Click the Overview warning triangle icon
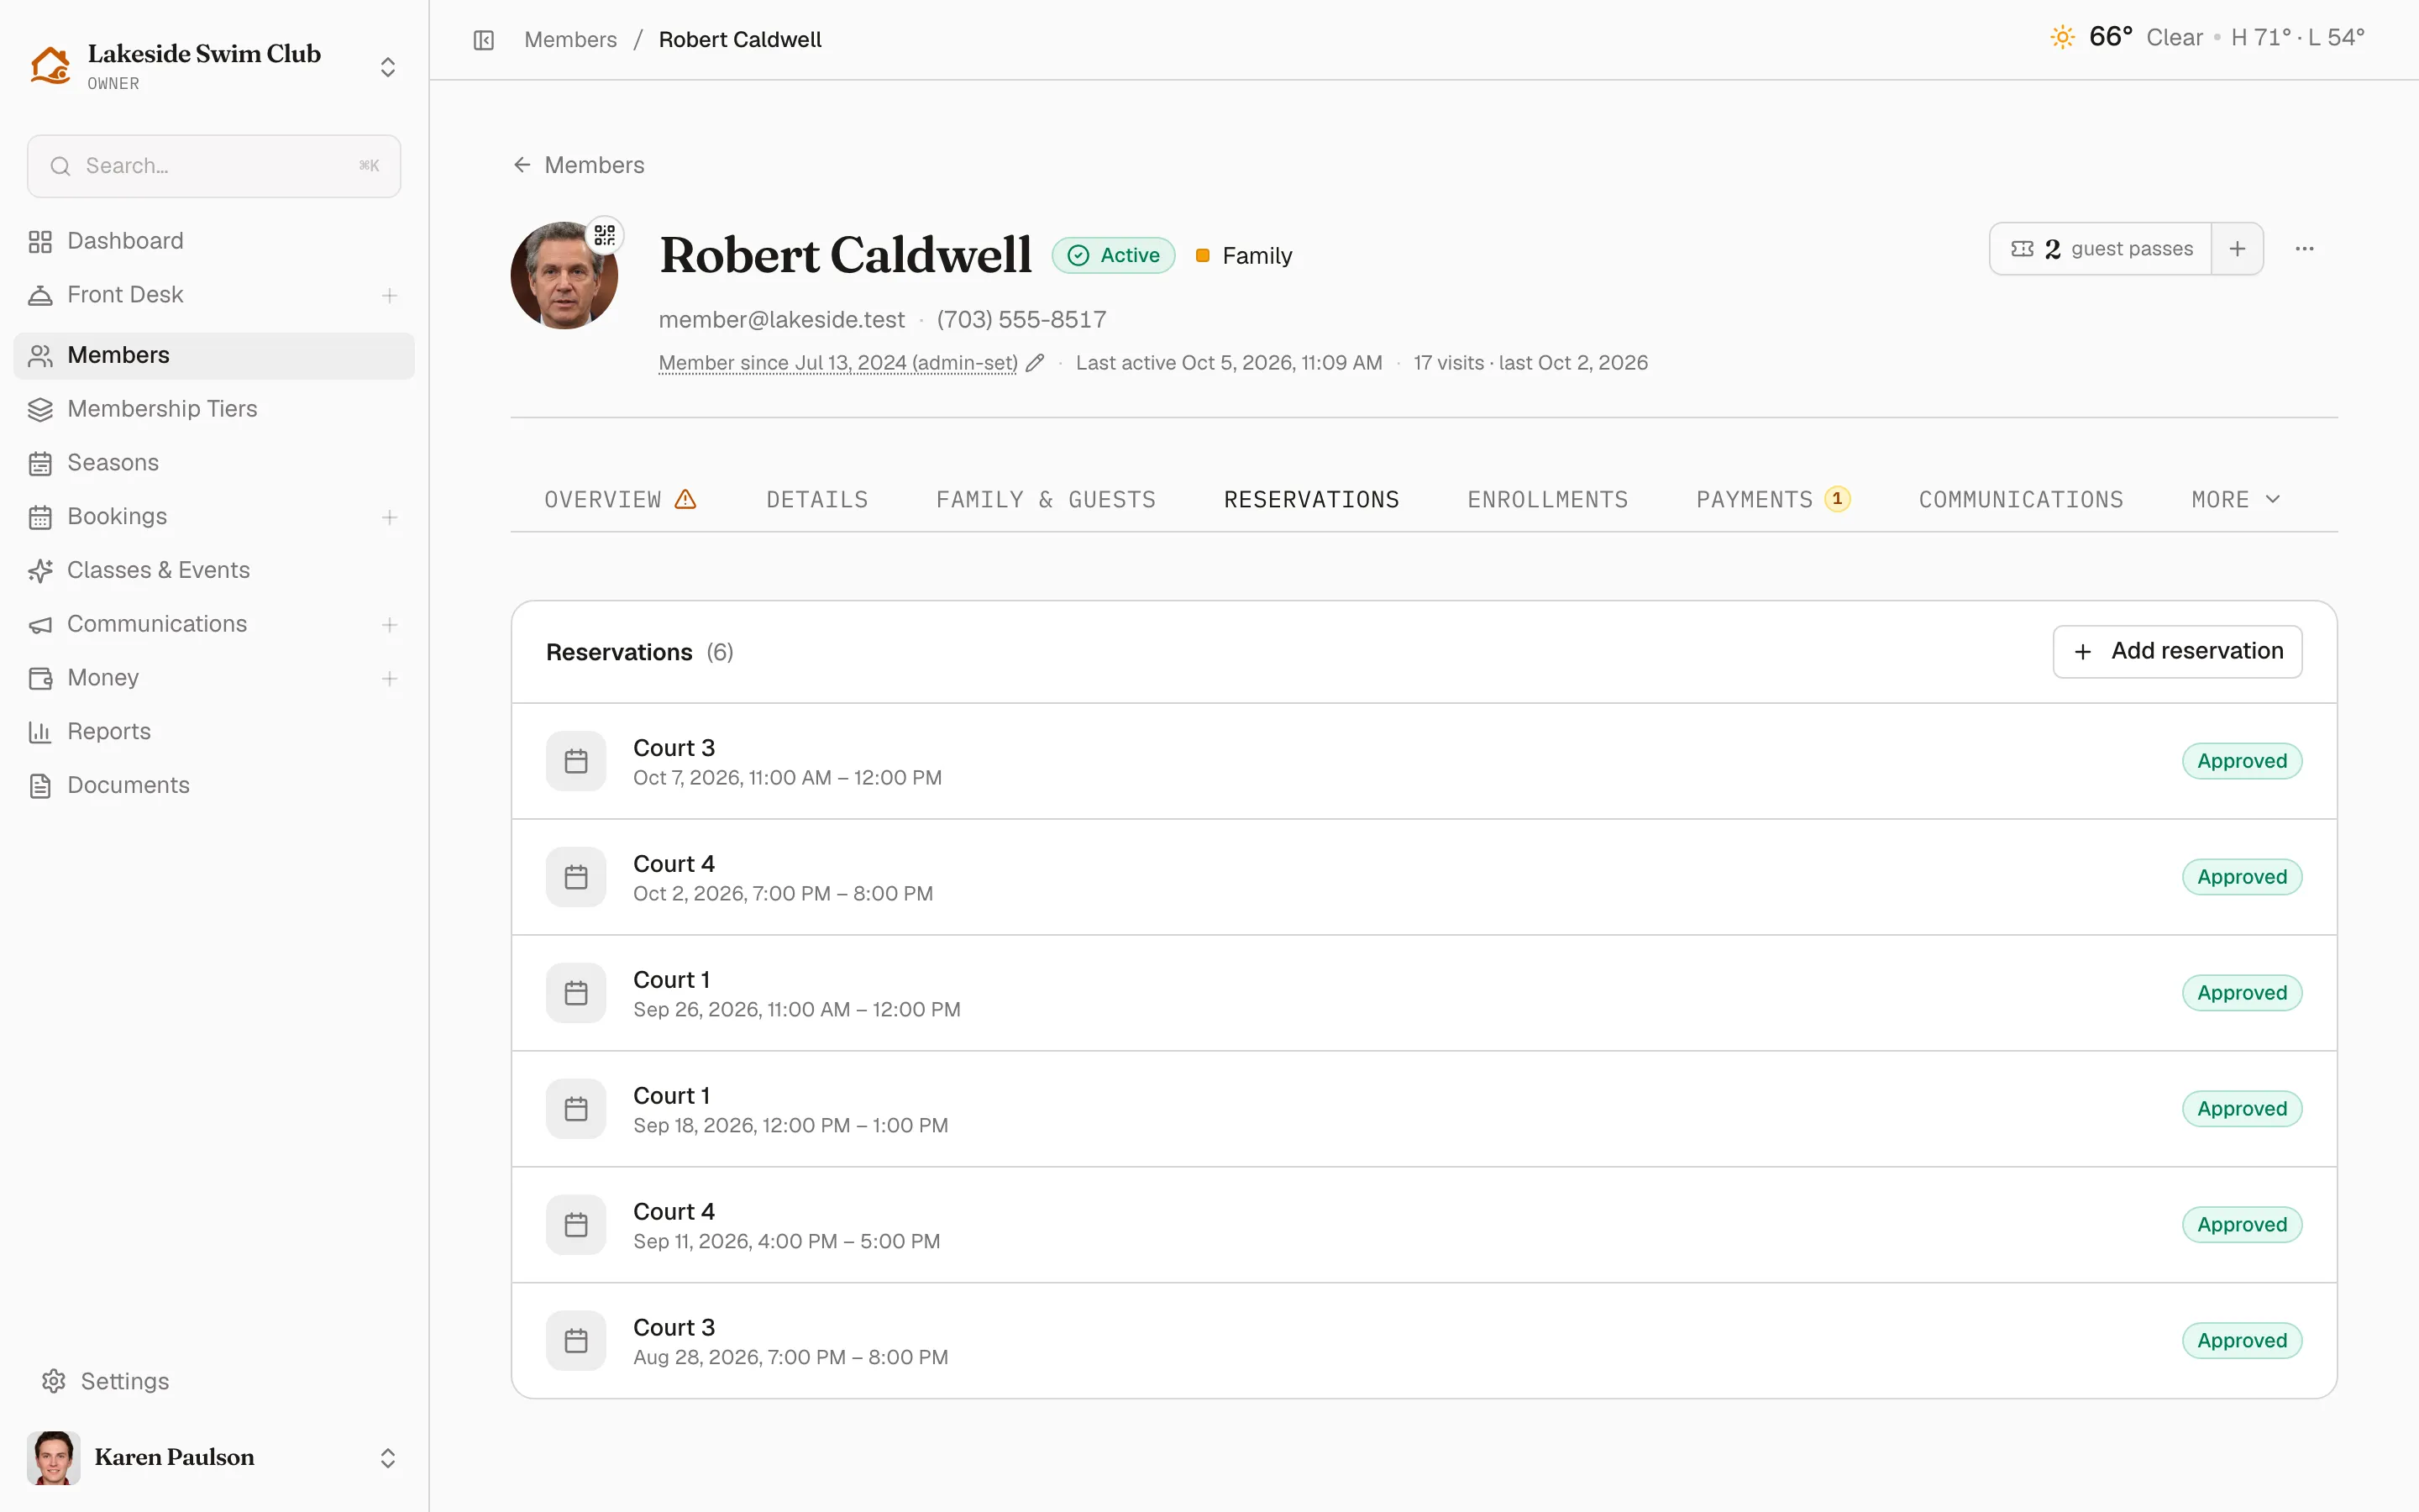The height and width of the screenshot is (1512, 2419). click(685, 499)
